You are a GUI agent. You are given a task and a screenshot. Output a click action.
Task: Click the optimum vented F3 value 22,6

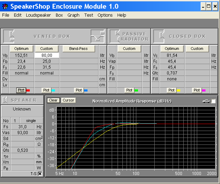coord(21,67)
